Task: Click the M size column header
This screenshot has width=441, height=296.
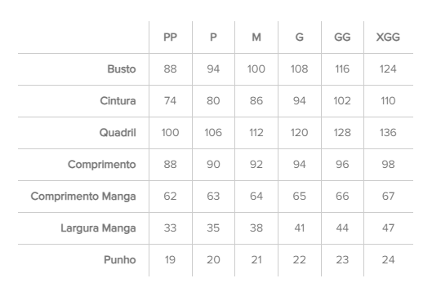Action: click(x=256, y=37)
